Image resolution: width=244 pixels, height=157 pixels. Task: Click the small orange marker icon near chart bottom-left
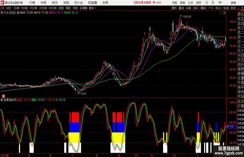coord(4,96)
